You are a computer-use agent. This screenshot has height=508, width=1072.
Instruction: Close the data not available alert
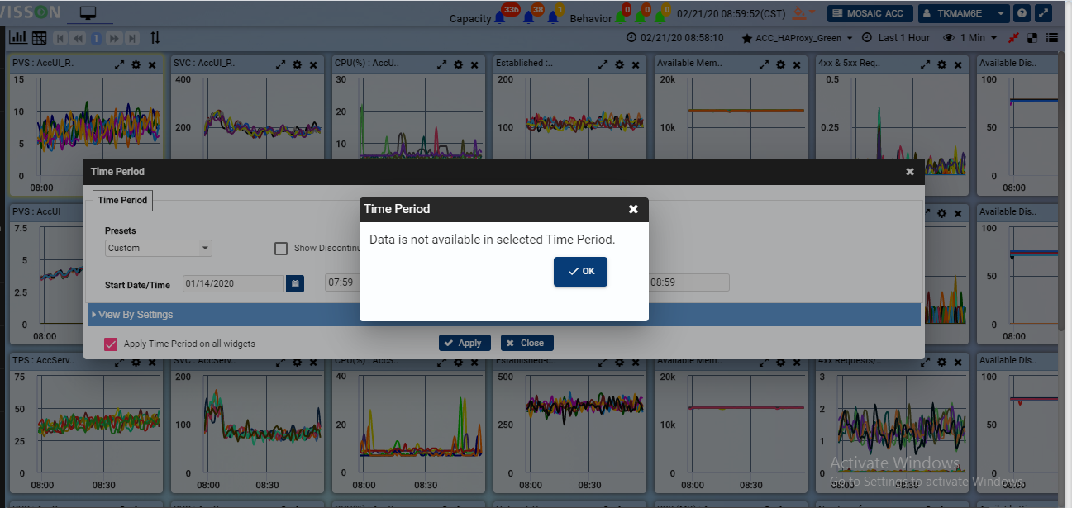[633, 210]
